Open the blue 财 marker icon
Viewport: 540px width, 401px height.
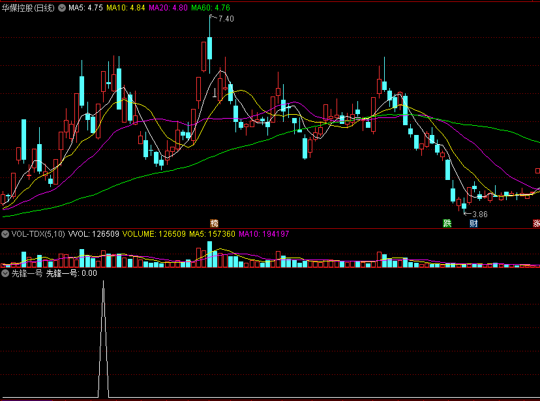[x=473, y=224]
